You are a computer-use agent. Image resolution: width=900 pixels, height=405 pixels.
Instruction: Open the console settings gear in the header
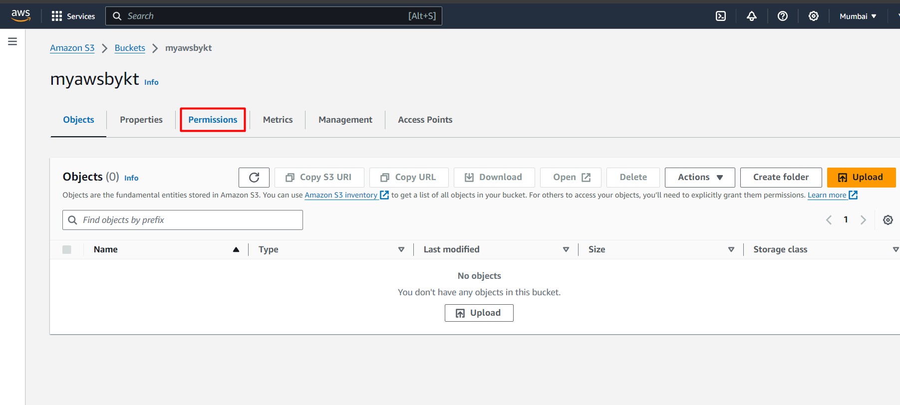tap(814, 16)
